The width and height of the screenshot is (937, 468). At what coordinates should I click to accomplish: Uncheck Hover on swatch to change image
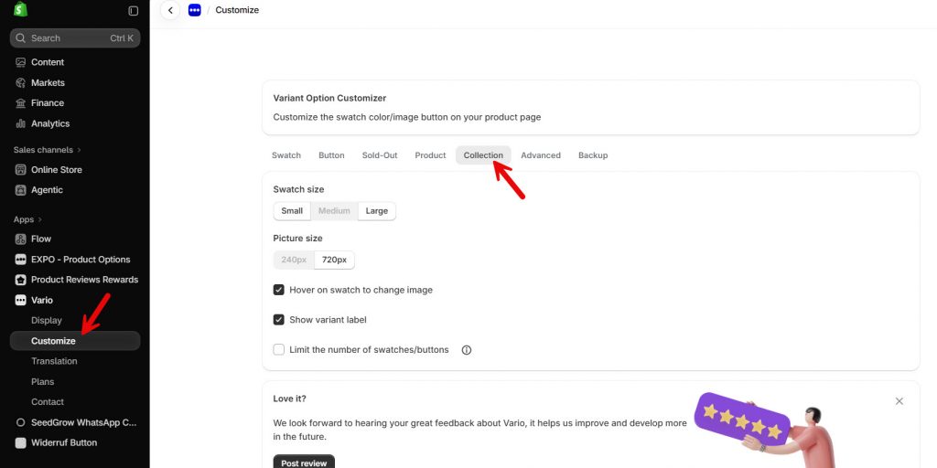(x=278, y=290)
